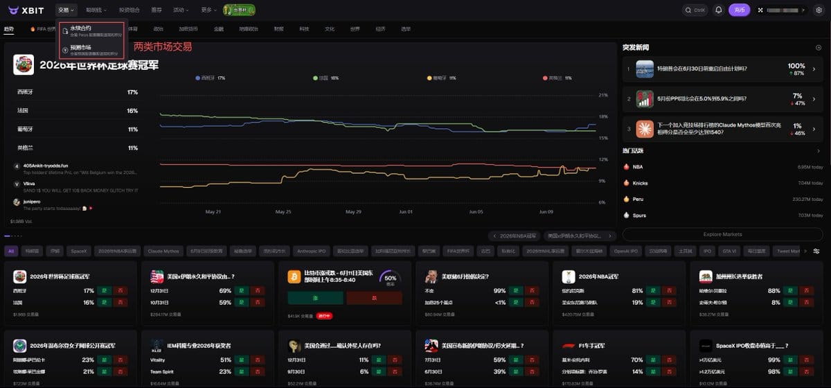Open the settings gear icon
Viewport: 831px width, 388px height.
819,10
